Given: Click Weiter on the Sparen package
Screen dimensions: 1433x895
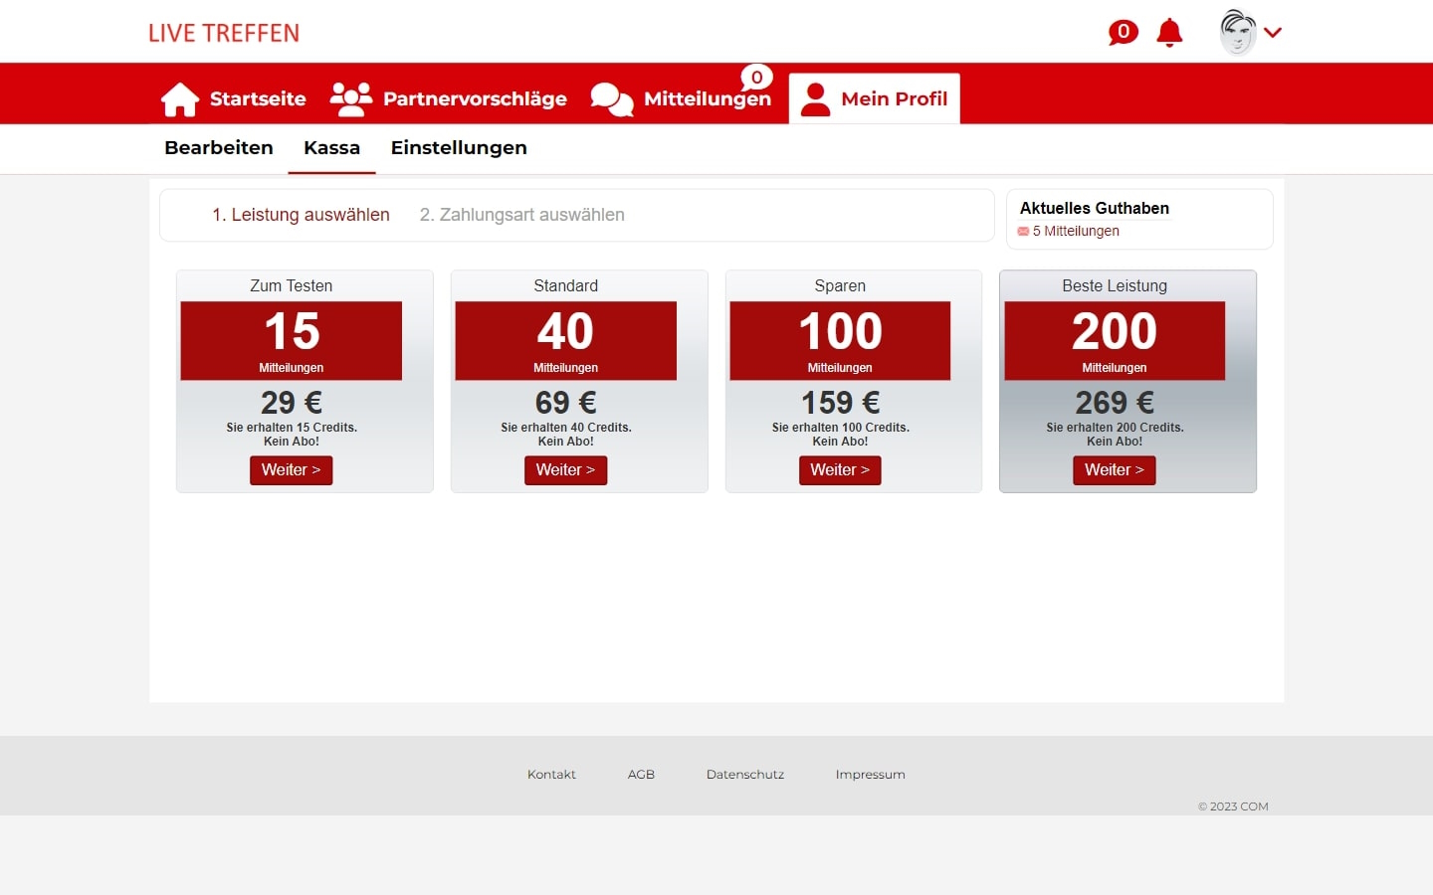Looking at the screenshot, I should click(840, 469).
